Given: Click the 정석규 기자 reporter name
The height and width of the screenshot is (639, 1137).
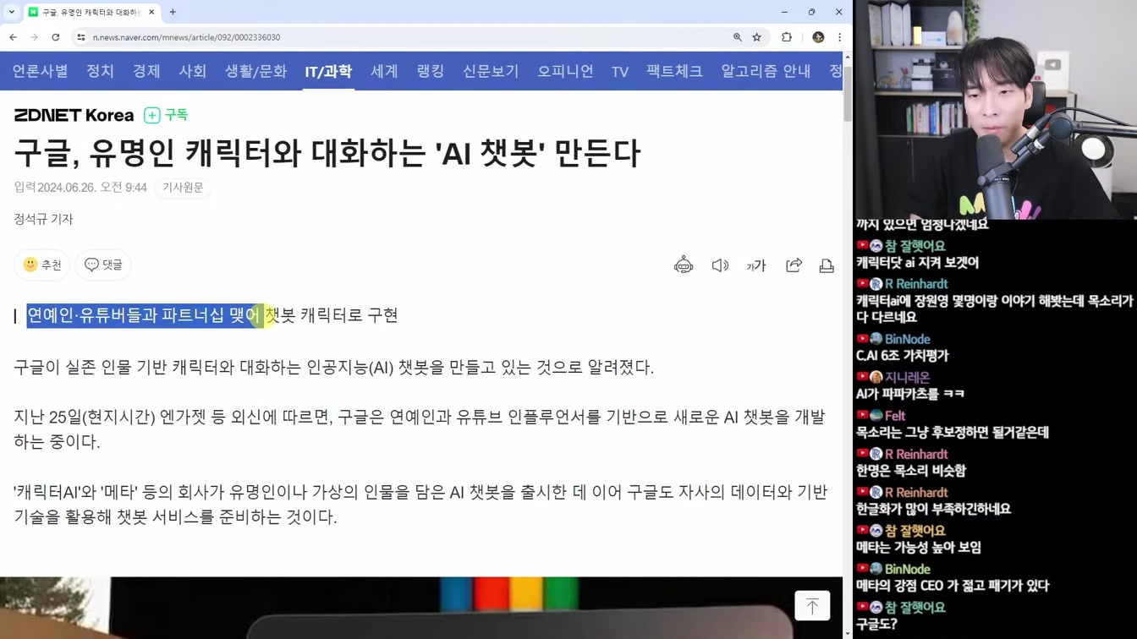Looking at the screenshot, I should tap(43, 219).
